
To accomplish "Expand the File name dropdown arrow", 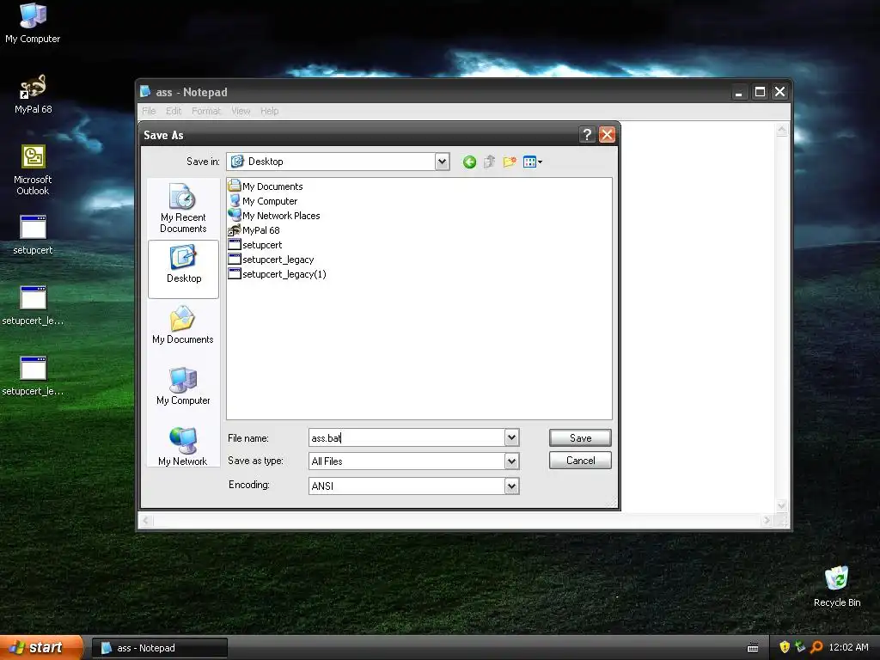I will click(512, 437).
